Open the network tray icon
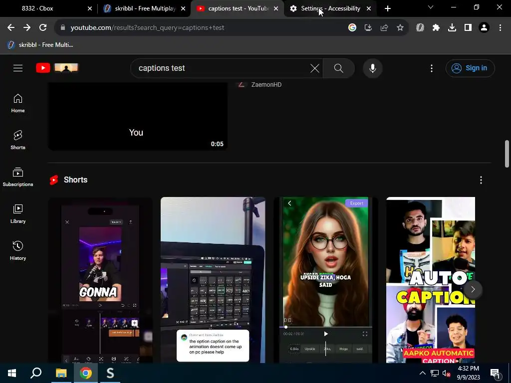This screenshot has width=511, height=383. [435, 373]
